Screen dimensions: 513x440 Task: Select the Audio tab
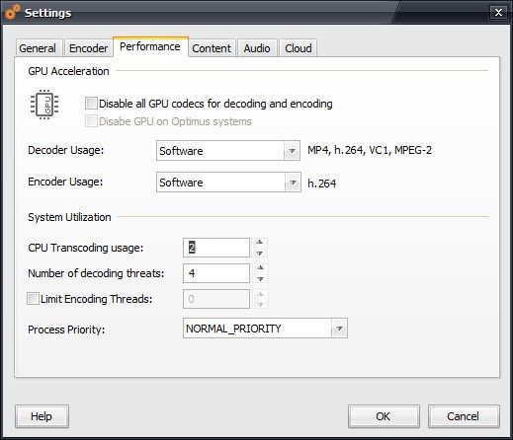click(257, 48)
